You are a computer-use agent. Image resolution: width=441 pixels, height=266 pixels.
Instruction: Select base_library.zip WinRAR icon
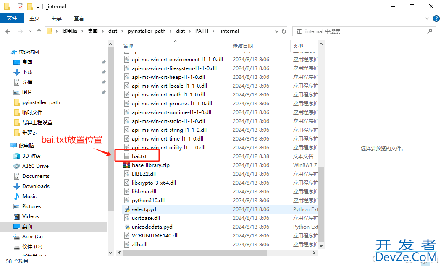127,165
